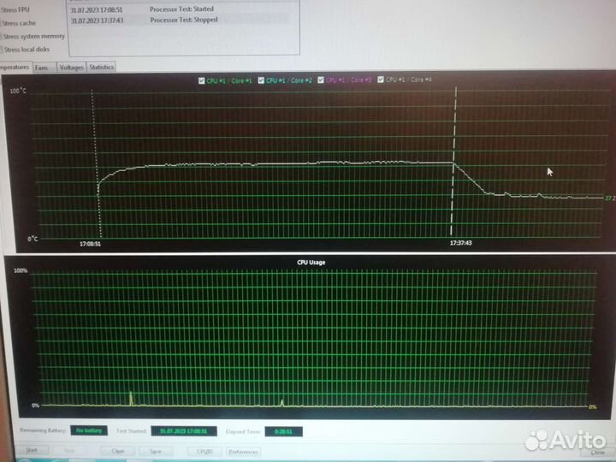This screenshot has height=462, width=616.
Task: Click the 100 °C axis label
Action: [18, 92]
